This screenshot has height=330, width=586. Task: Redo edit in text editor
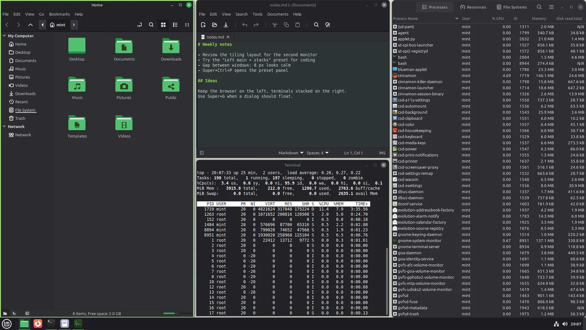(256, 25)
